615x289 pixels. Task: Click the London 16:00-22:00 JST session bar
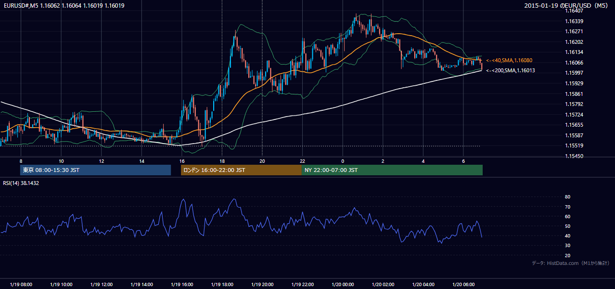point(241,170)
